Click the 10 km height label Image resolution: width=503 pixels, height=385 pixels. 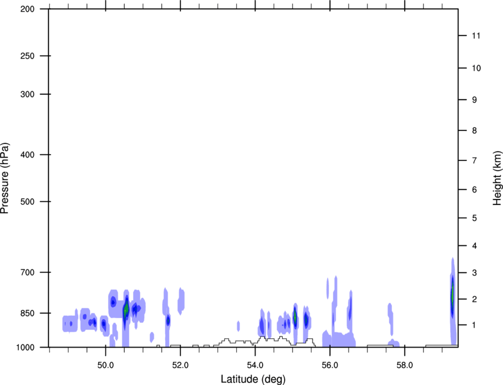coord(476,68)
